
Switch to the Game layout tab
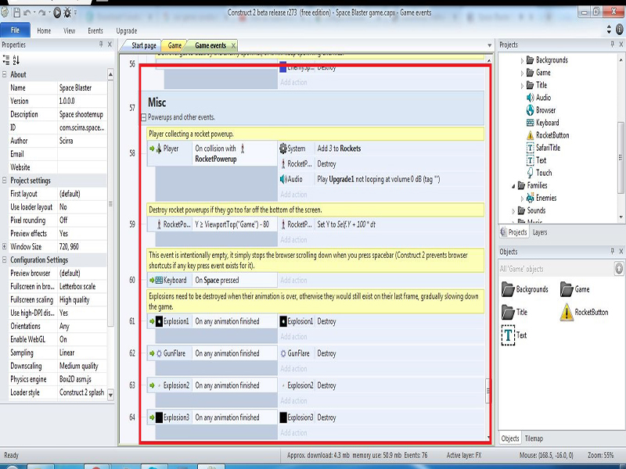(x=174, y=45)
